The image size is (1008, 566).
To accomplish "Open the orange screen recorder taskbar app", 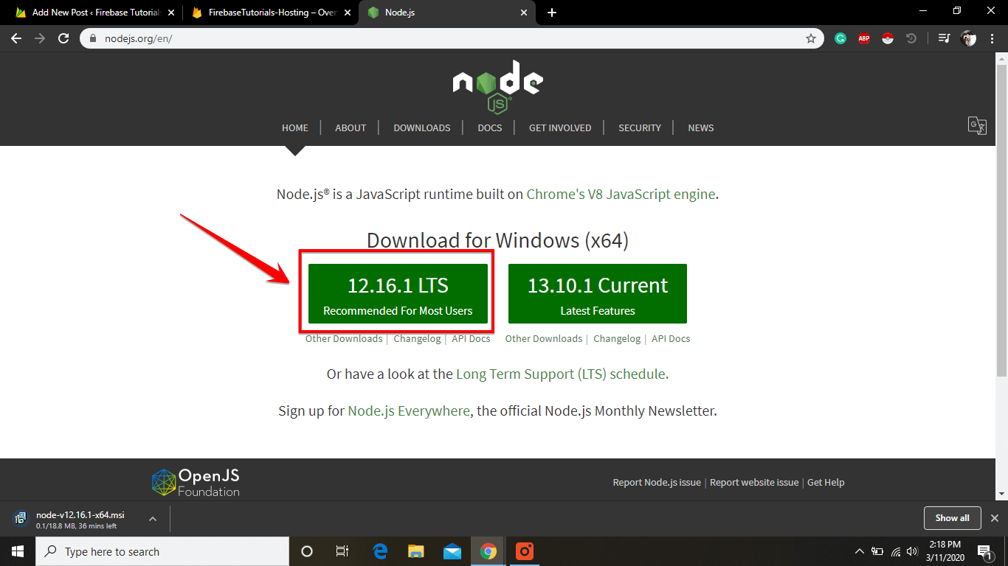I will [525, 551].
